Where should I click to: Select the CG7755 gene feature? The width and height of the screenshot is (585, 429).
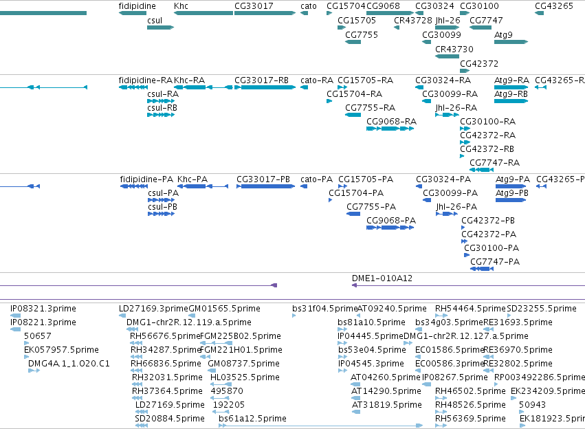click(353, 42)
